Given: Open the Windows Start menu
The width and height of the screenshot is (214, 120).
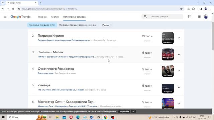Looking at the screenshot, I should tap(3, 117).
